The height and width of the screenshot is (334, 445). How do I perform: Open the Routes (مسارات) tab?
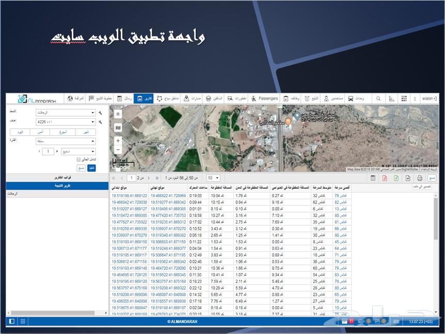(x=192, y=99)
